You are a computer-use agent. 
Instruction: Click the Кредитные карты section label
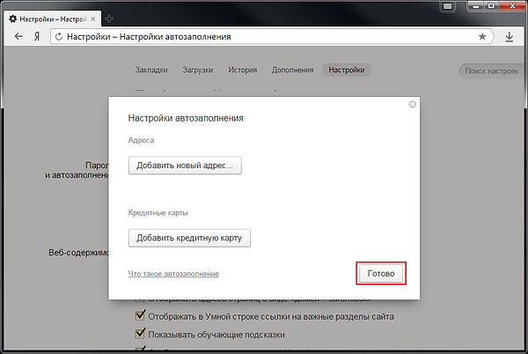[158, 213]
